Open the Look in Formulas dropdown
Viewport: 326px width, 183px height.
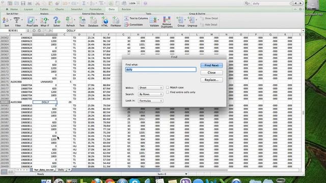pyautogui.click(x=151, y=101)
